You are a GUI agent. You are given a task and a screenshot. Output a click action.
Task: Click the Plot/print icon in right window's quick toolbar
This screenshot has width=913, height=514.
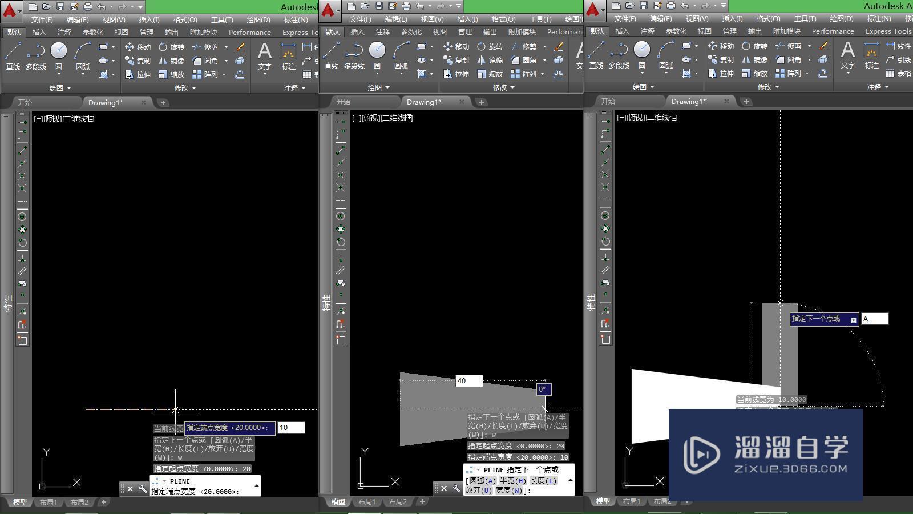pos(671,6)
